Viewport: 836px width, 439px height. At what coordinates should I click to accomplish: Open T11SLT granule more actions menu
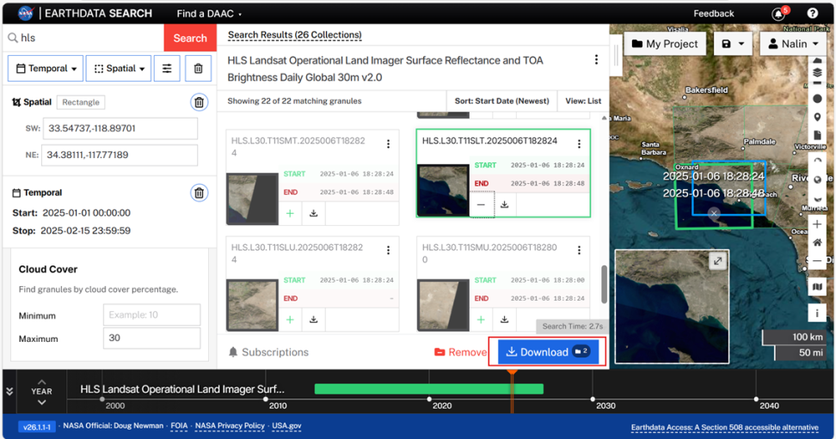coord(579,143)
